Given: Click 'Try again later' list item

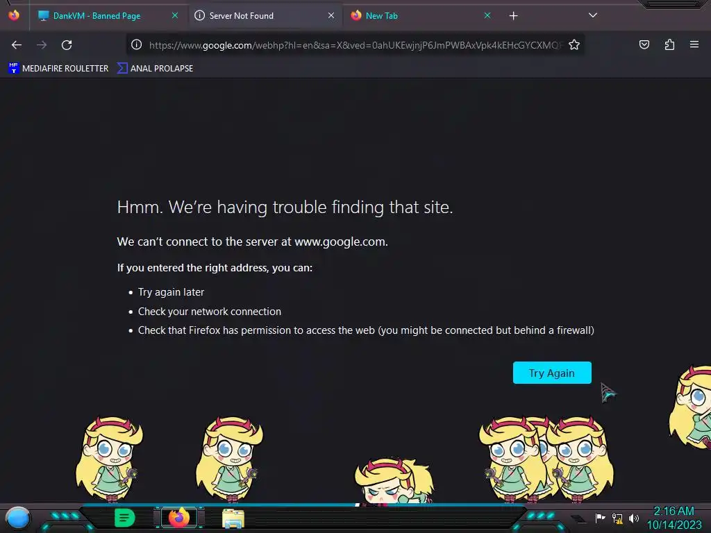Looking at the screenshot, I should pos(171,292).
